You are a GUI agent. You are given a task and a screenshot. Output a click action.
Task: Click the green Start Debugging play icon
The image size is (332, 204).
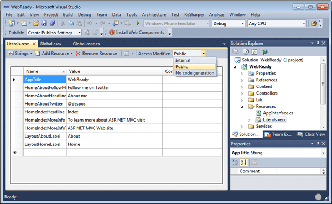[x=138, y=23]
